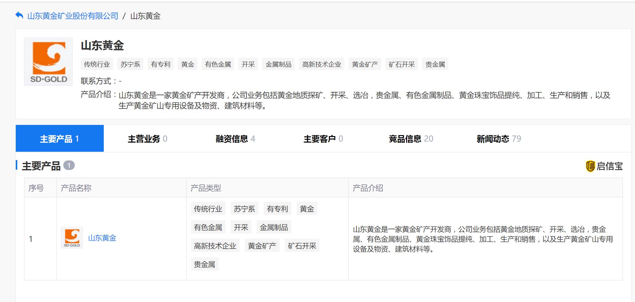Select the 黄金 tag under the company name
Image resolution: width=635 pixels, height=302 pixels.
(187, 64)
